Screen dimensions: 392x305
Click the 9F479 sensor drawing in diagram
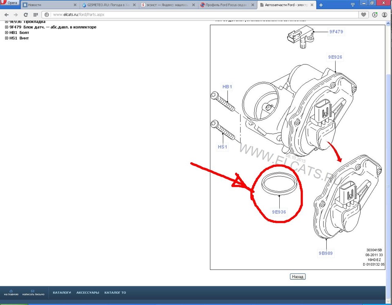point(301,36)
